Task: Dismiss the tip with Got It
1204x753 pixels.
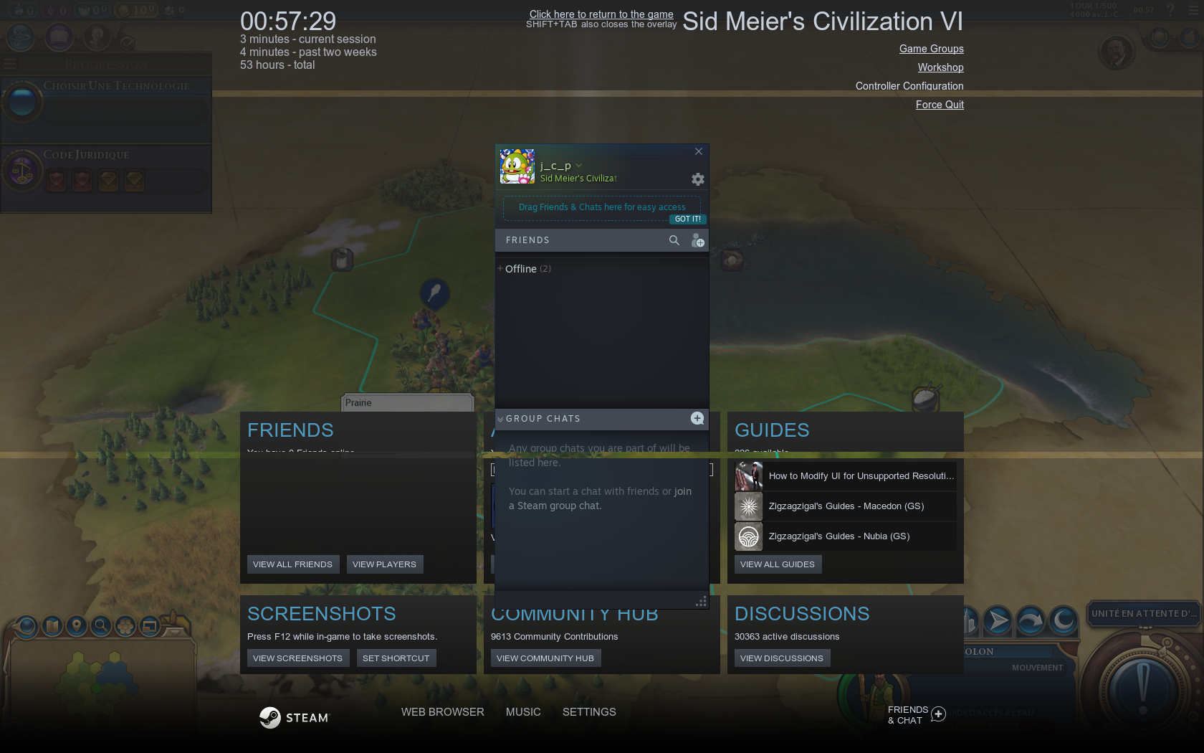Action: (688, 219)
